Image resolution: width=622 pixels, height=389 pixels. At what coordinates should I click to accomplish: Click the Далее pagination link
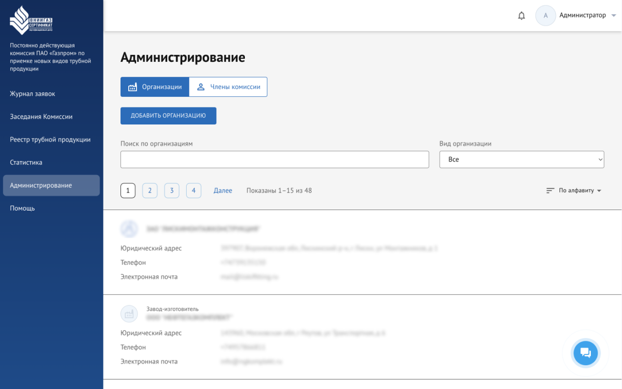point(223,191)
